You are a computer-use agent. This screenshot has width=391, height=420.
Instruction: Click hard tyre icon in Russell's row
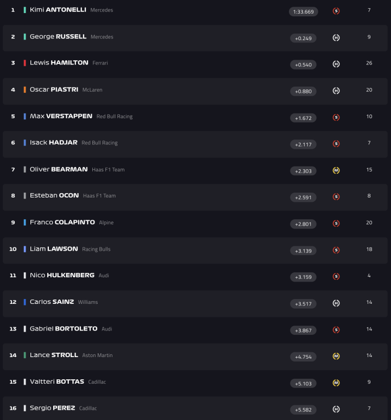336,37
